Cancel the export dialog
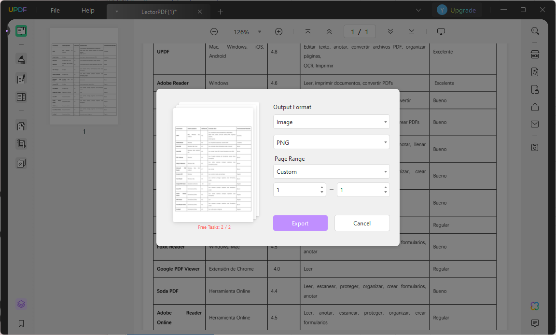556x335 pixels. [x=362, y=223]
